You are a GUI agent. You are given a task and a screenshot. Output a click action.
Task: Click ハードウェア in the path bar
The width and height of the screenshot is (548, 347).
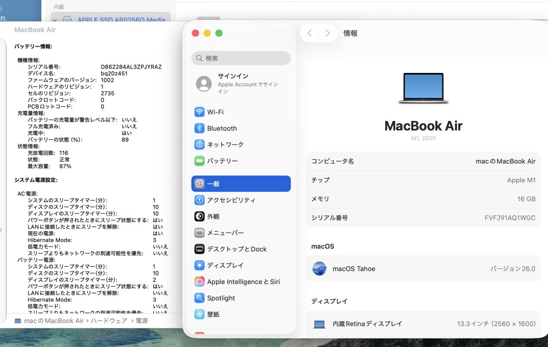tap(110, 321)
